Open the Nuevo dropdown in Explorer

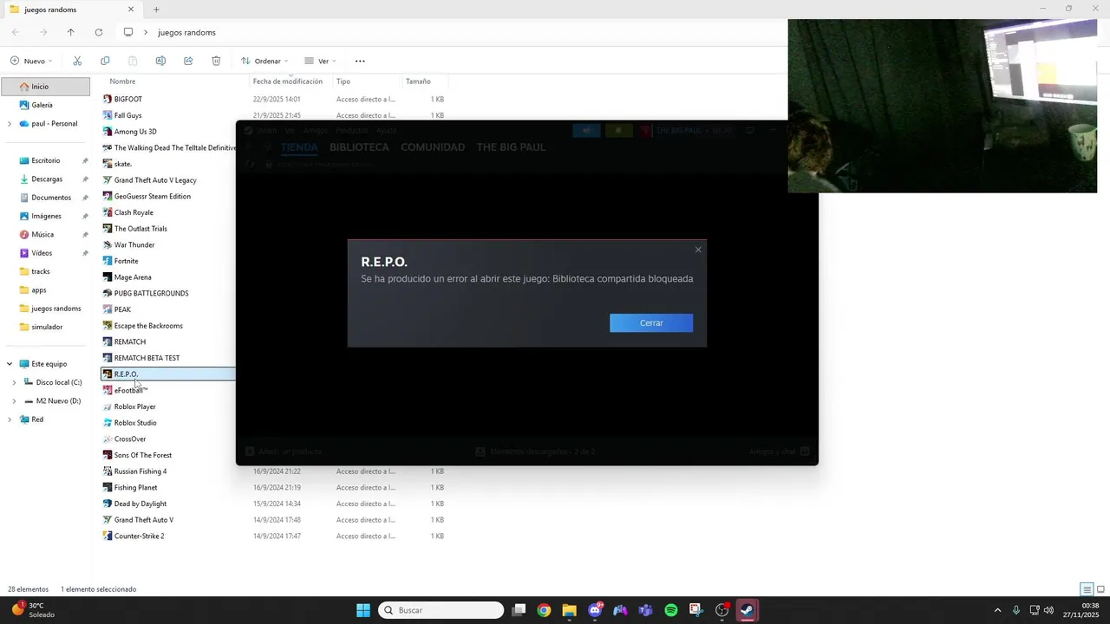31,61
